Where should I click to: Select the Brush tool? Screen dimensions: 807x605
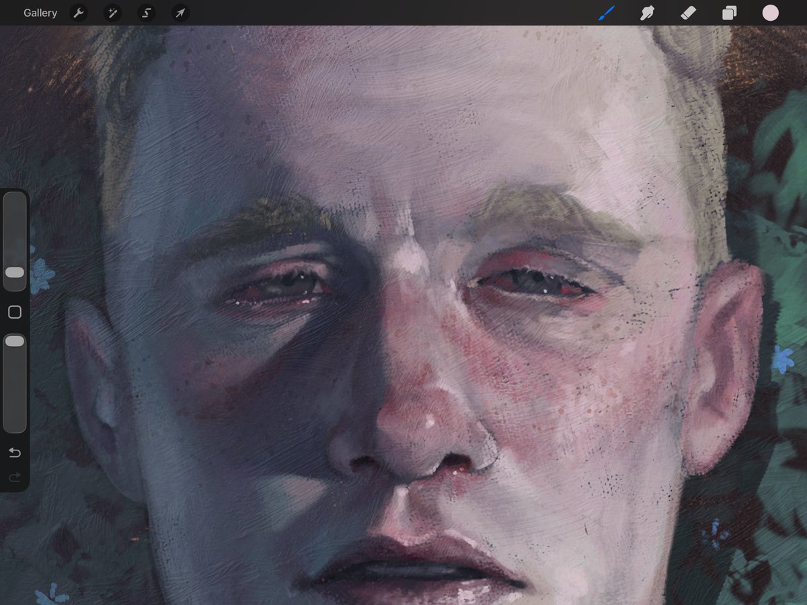click(607, 13)
